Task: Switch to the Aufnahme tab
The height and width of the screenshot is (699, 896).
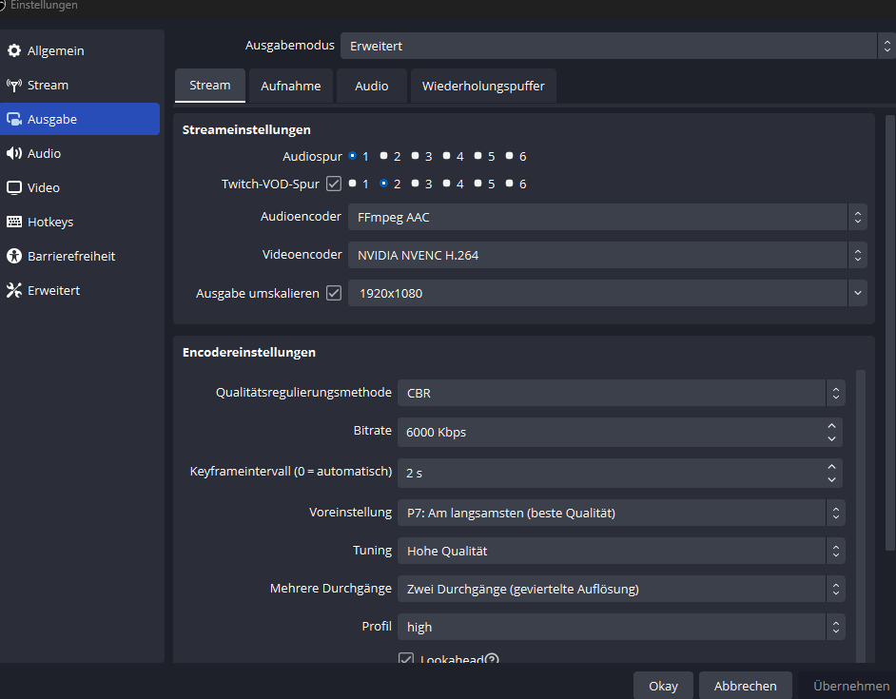Action: pos(291,86)
